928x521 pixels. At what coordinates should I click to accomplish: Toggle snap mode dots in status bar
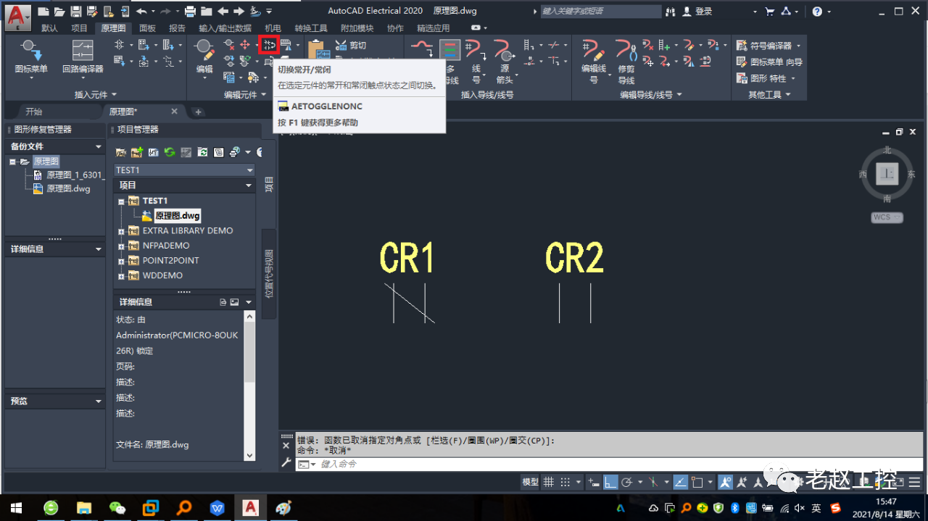click(x=565, y=482)
